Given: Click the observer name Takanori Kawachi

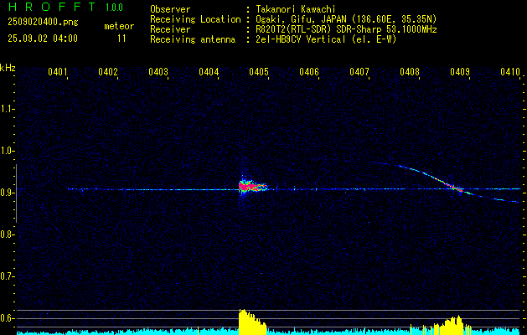Looking at the screenshot, I should pyautogui.click(x=296, y=9).
